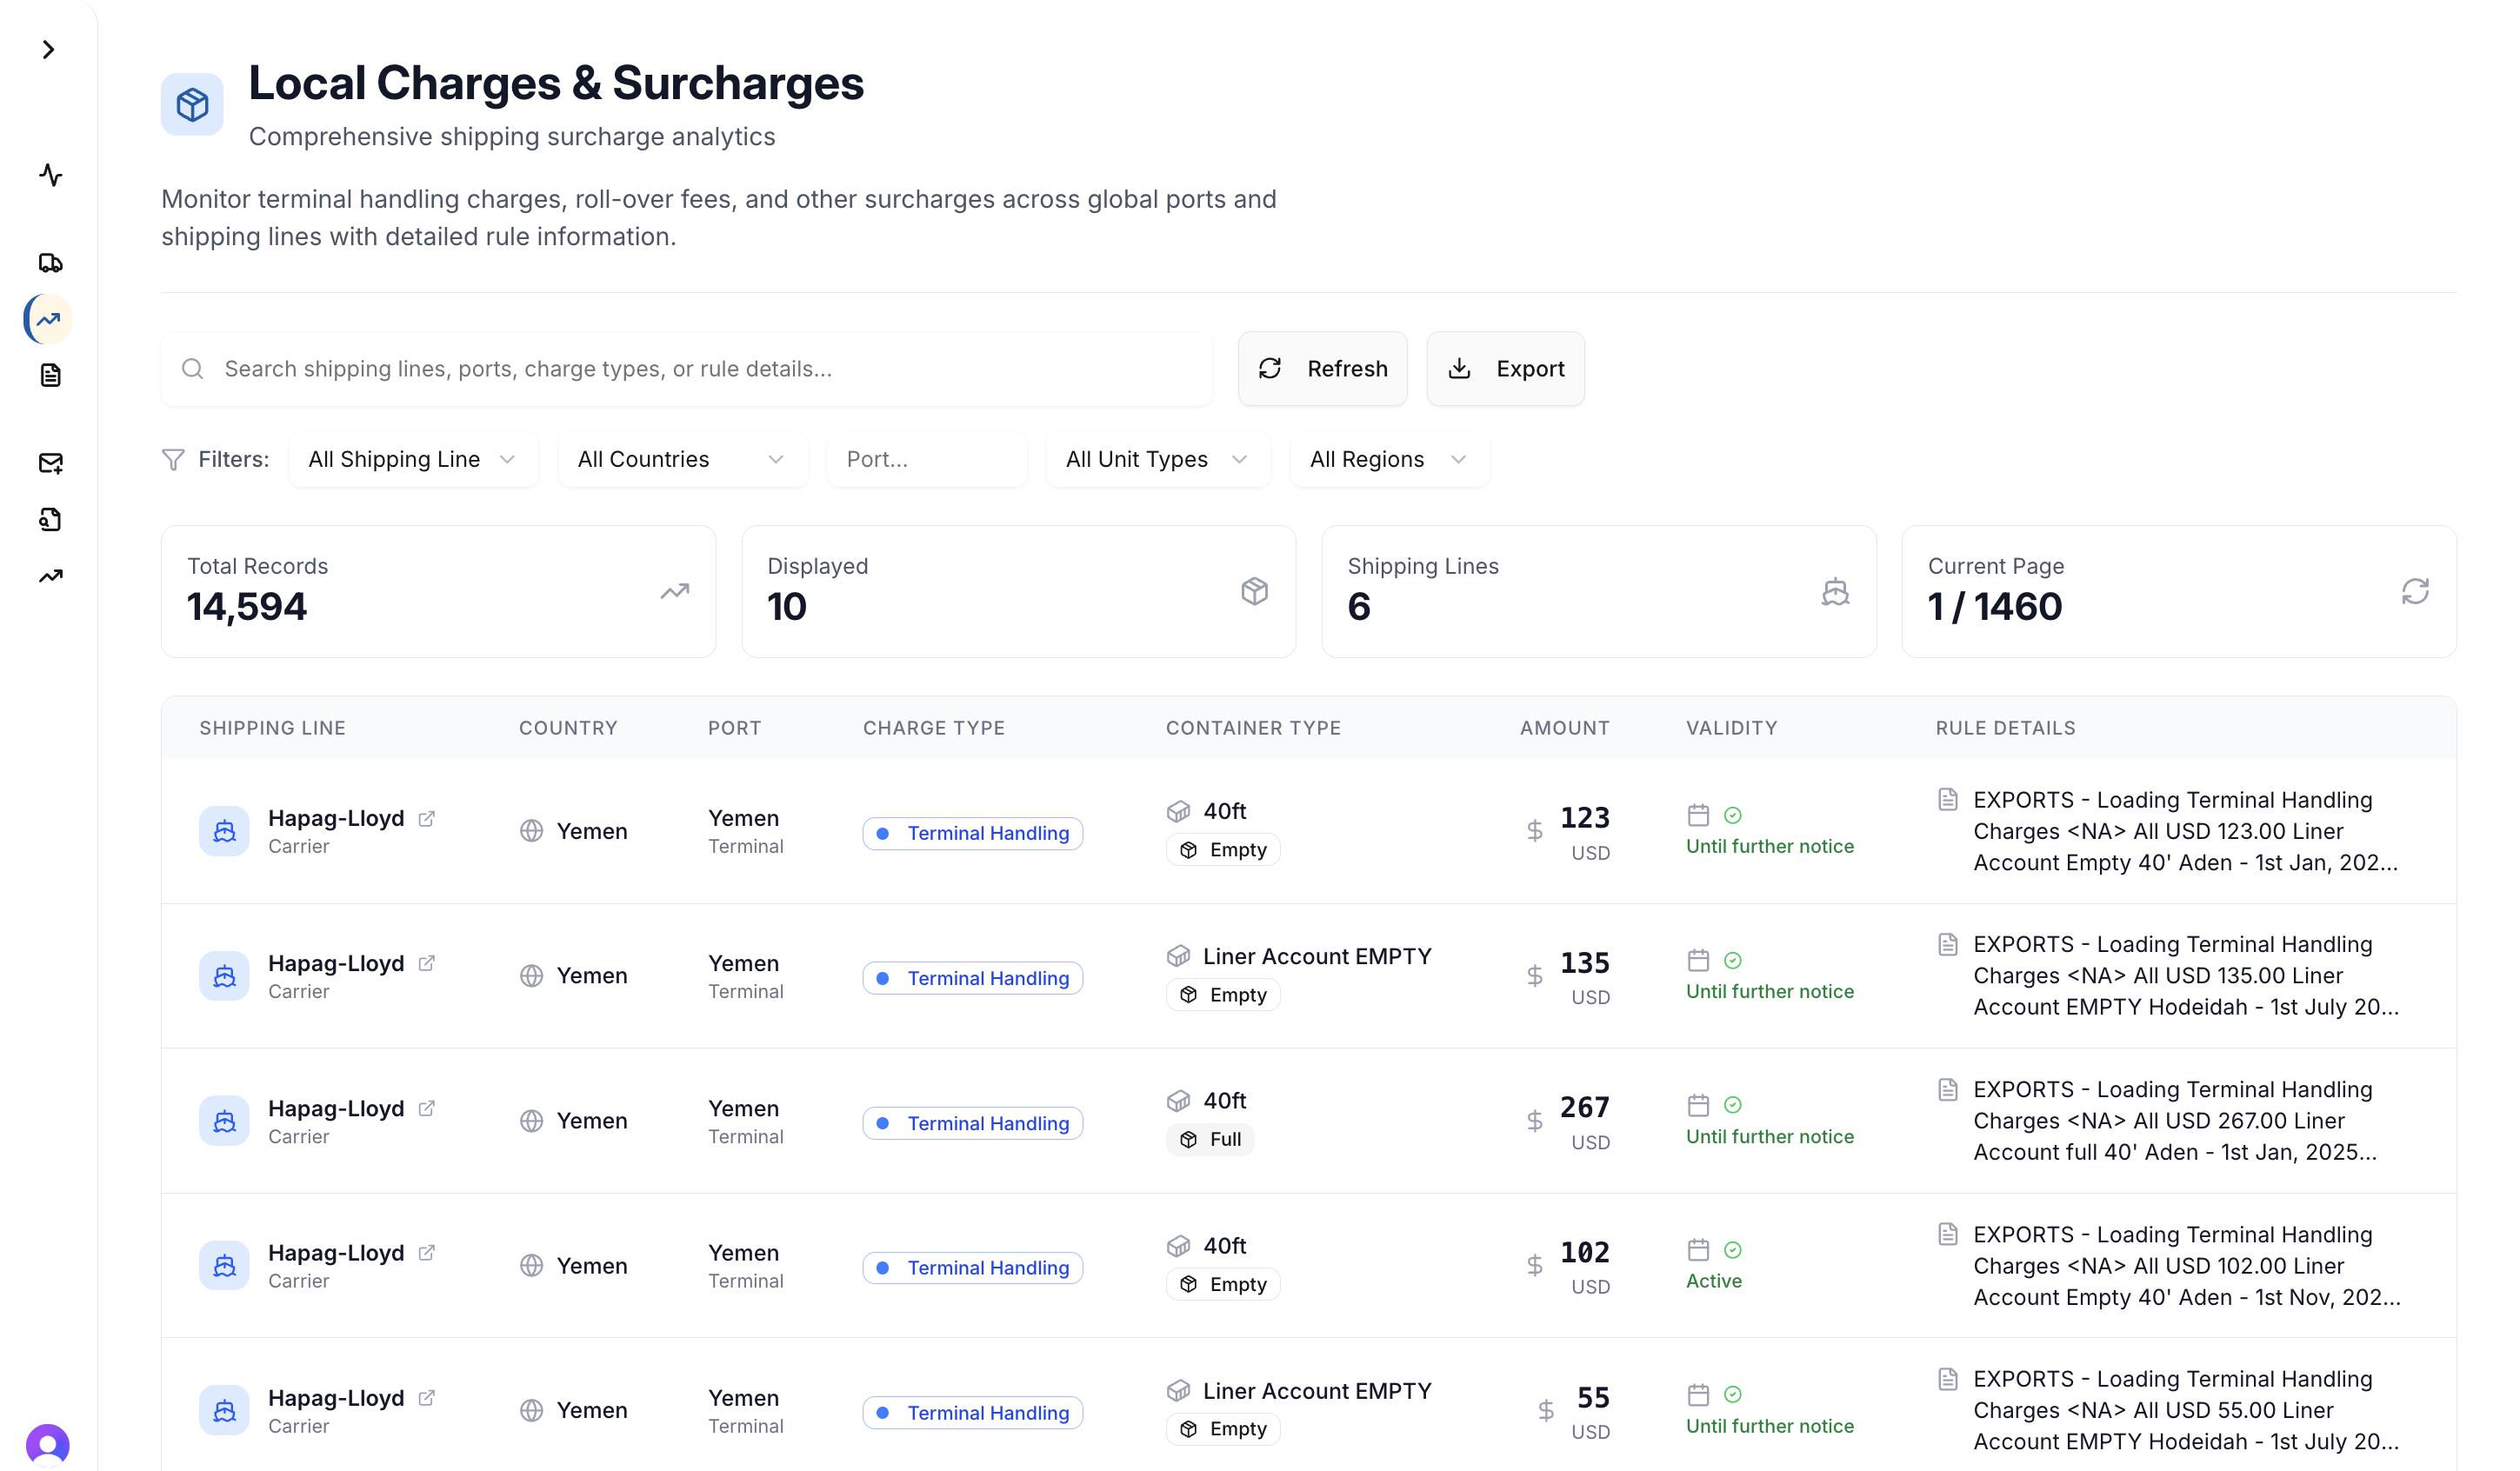2520x1471 pixels.
Task: Click the rule details text for USD 135.00
Action: (x=2185, y=975)
